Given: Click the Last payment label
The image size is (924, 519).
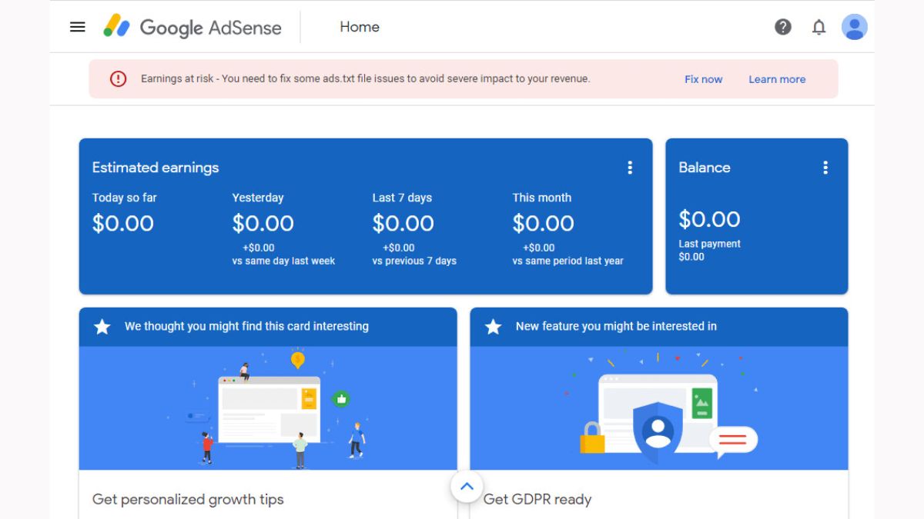Looking at the screenshot, I should (709, 244).
